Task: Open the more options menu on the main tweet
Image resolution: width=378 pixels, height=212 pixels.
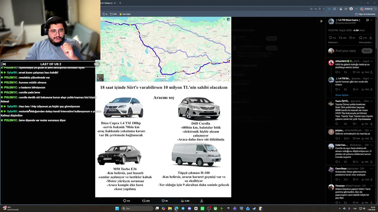Action: click(372, 20)
